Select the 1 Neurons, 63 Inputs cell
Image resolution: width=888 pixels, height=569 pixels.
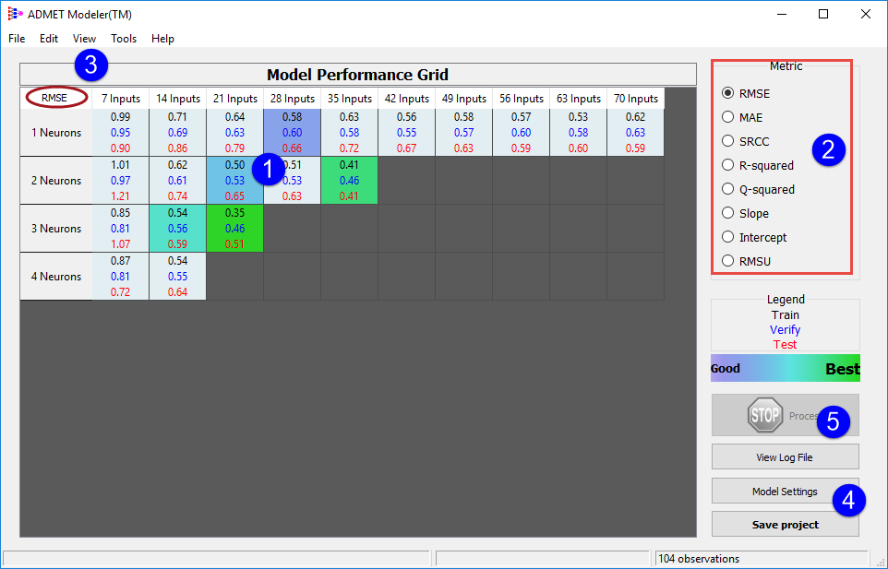[x=578, y=133]
